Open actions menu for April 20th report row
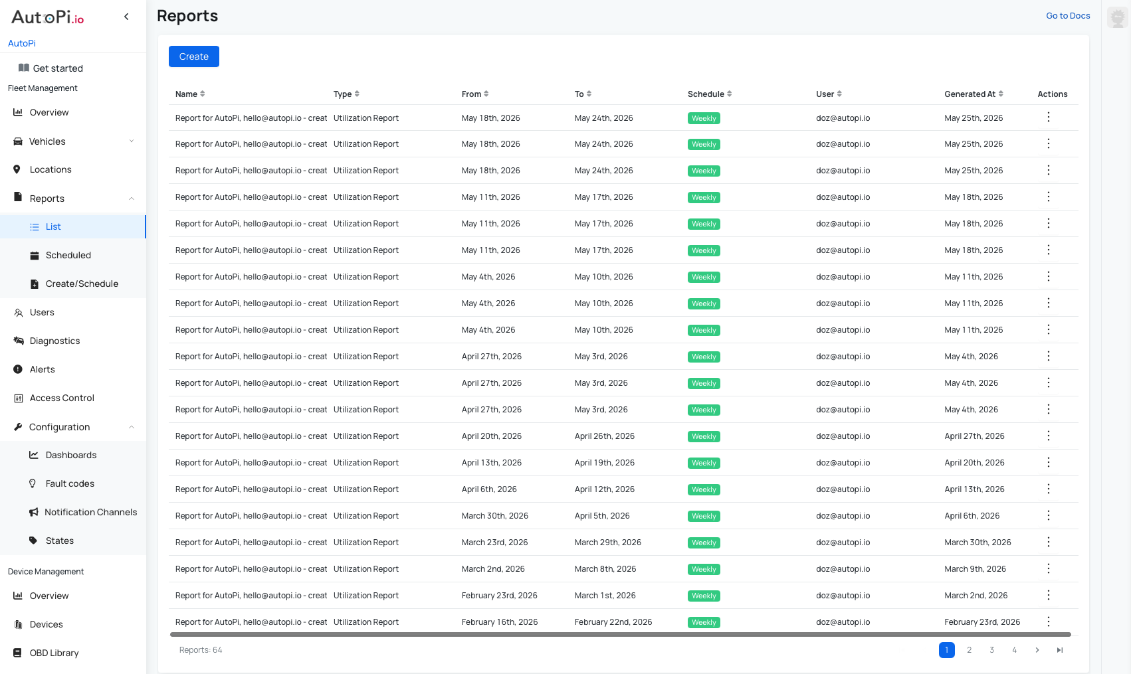The width and height of the screenshot is (1131, 674). pos(1049,436)
